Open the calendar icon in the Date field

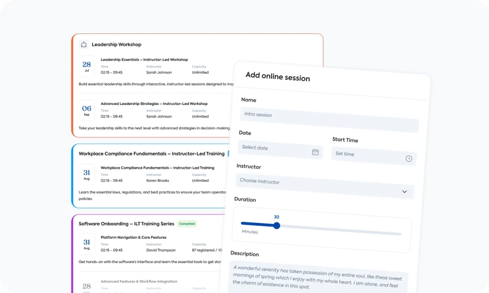315,152
